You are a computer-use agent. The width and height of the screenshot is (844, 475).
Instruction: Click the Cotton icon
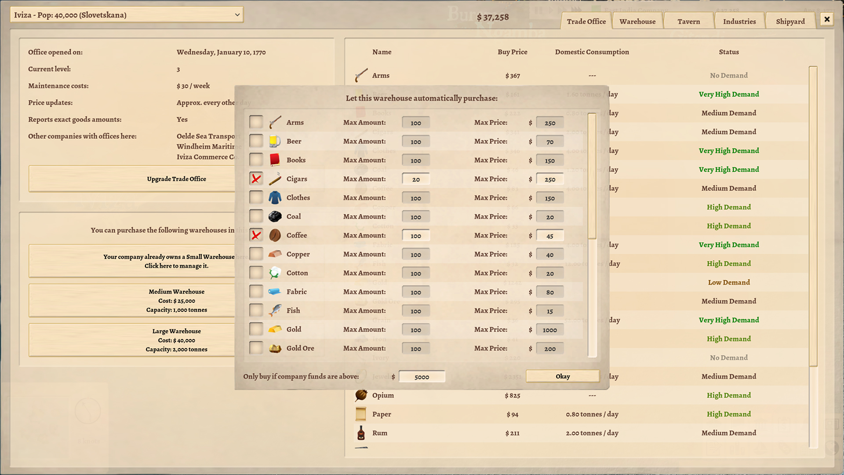275,272
